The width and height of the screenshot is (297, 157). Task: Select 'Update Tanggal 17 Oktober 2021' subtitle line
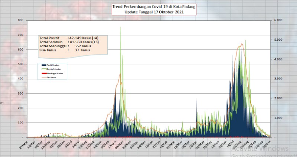pyautogui.click(x=154, y=12)
